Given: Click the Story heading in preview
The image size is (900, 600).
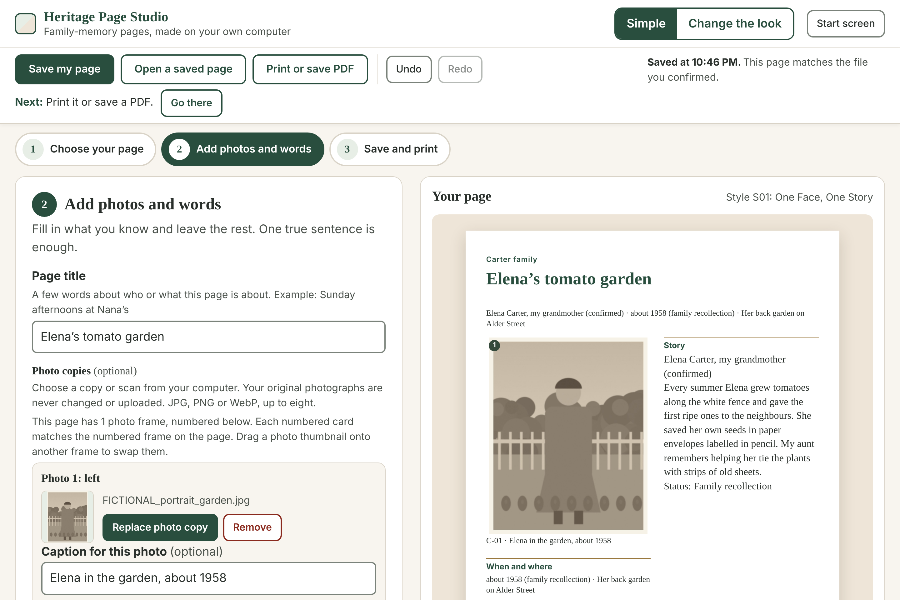Looking at the screenshot, I should (674, 345).
